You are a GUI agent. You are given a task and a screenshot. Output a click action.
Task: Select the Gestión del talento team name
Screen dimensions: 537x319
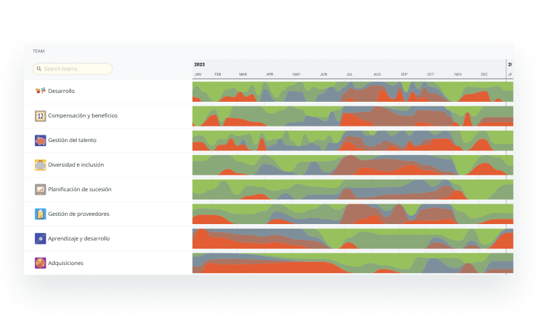click(72, 140)
